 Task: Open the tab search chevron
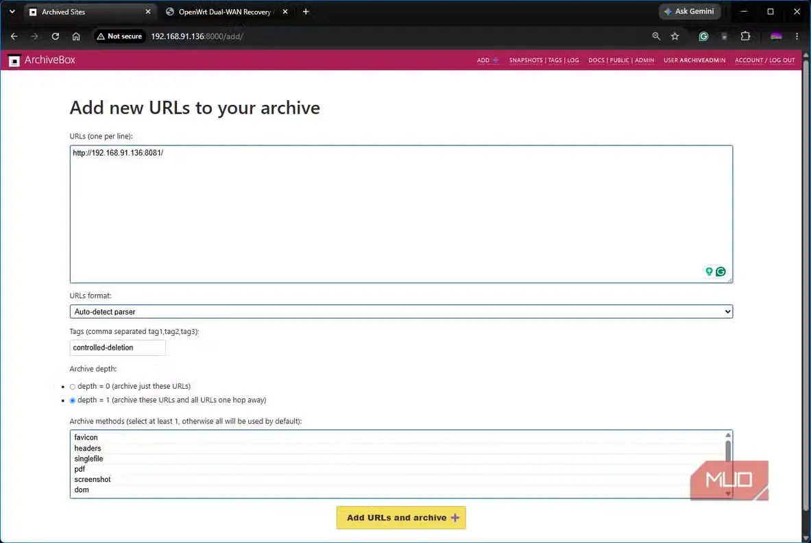[x=12, y=12]
